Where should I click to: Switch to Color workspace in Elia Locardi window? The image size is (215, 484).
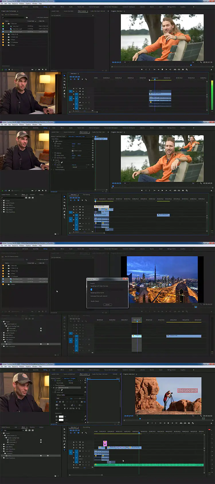54,370
